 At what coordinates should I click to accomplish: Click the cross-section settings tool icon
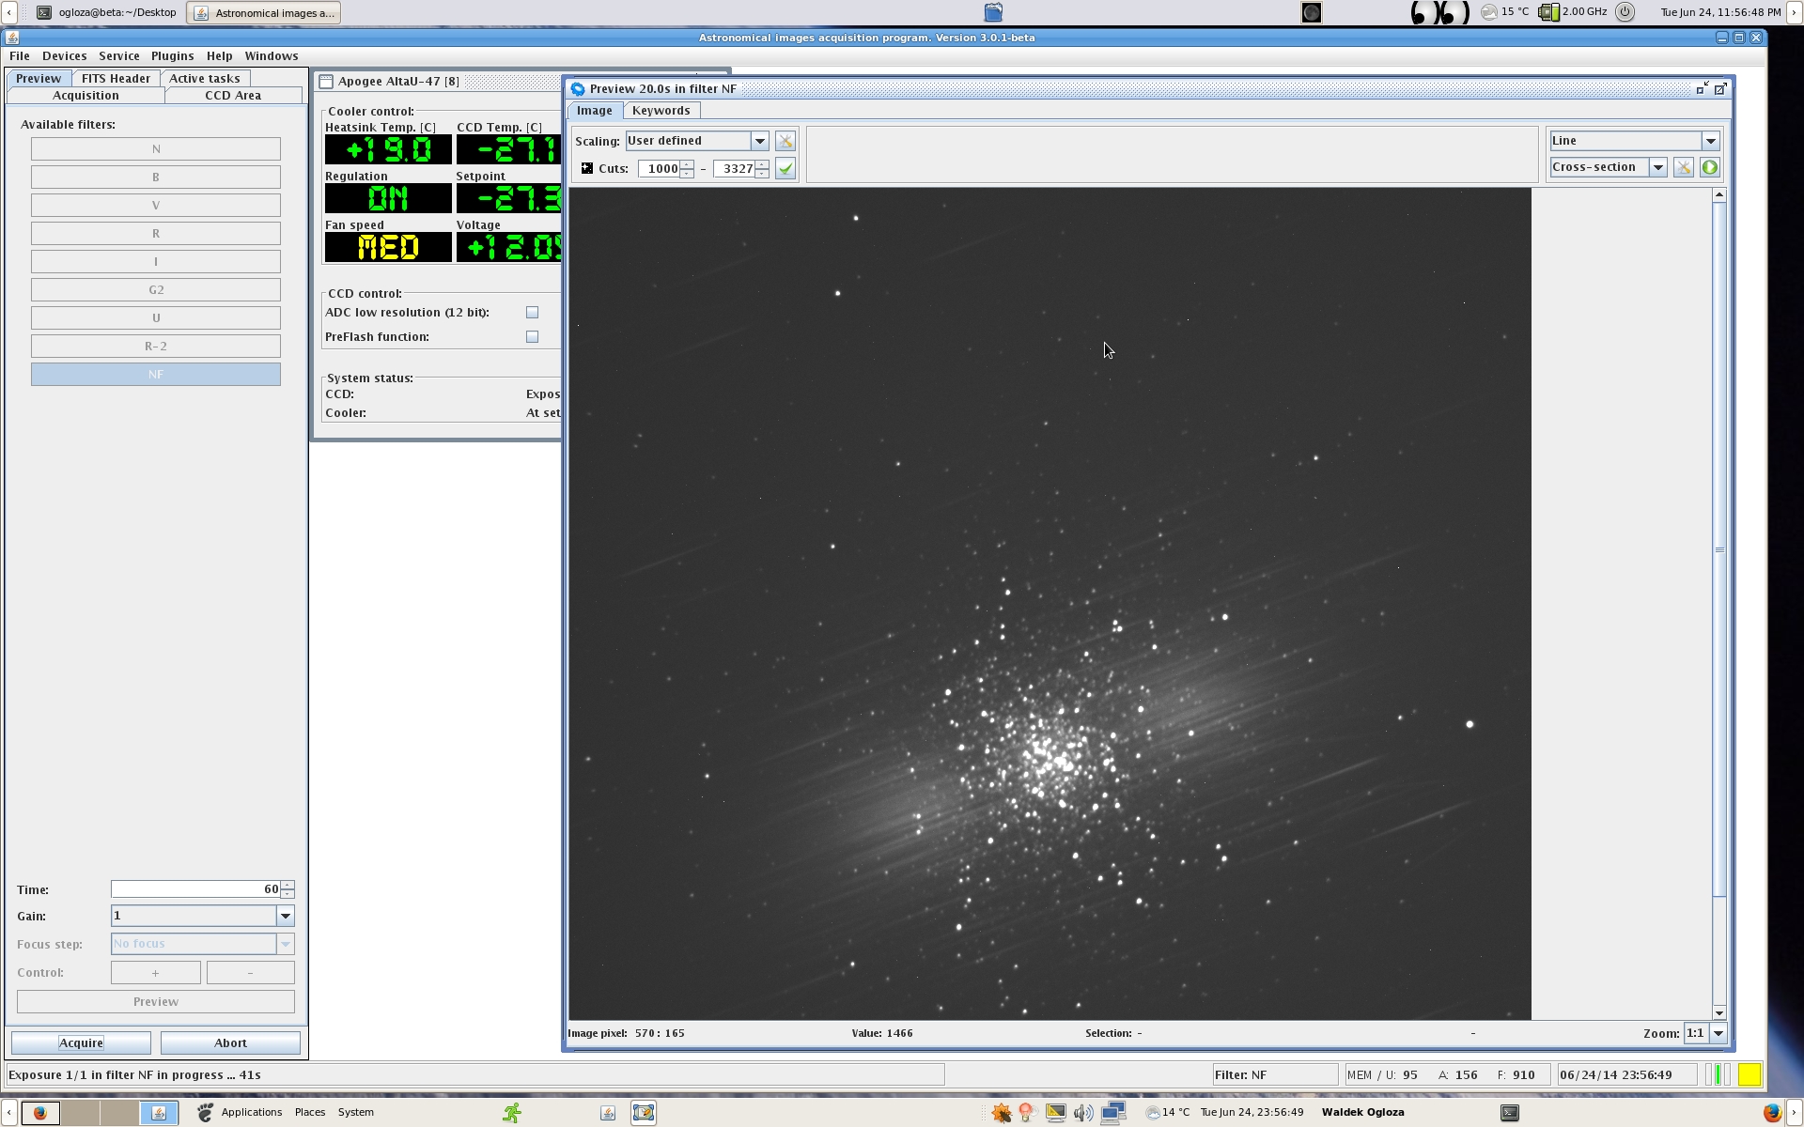pos(1683,168)
